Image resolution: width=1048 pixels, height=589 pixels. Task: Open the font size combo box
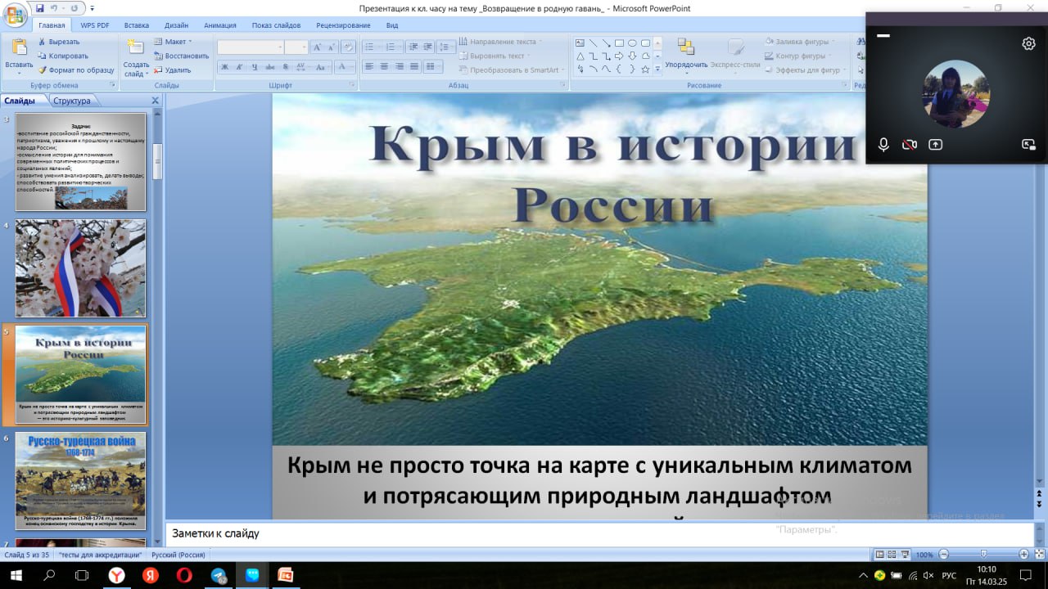click(296, 47)
